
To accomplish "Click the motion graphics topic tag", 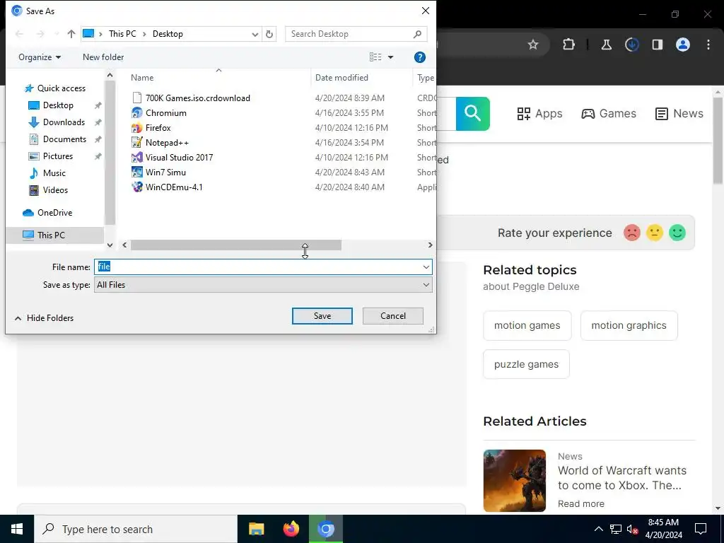I will (x=629, y=325).
